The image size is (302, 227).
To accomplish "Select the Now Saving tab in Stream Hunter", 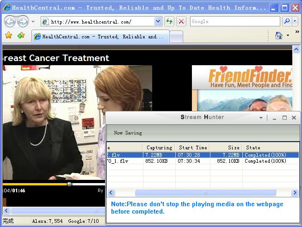I will (128, 133).
